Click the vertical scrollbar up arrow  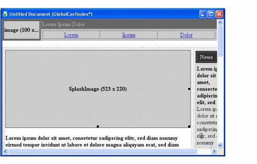[x=220, y=22]
